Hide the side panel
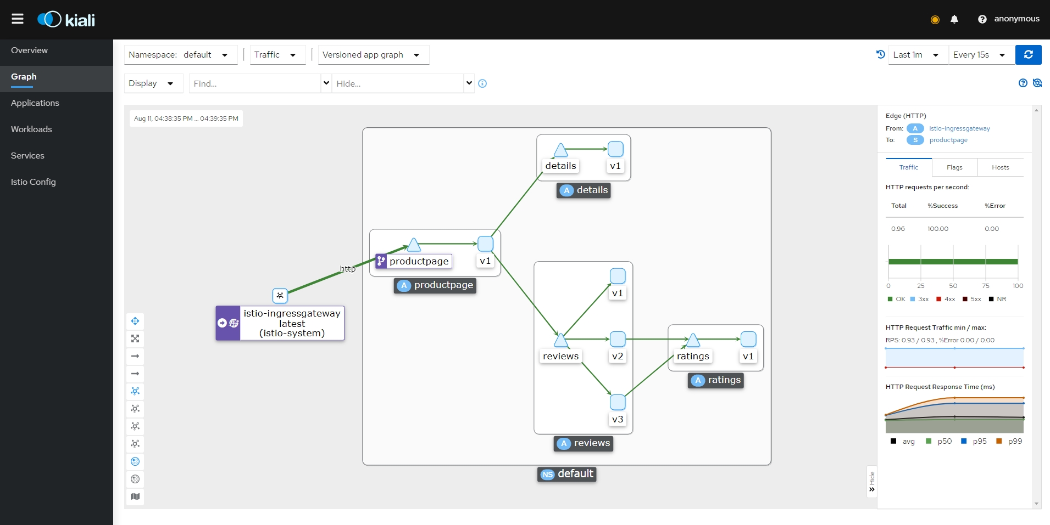 tap(871, 482)
